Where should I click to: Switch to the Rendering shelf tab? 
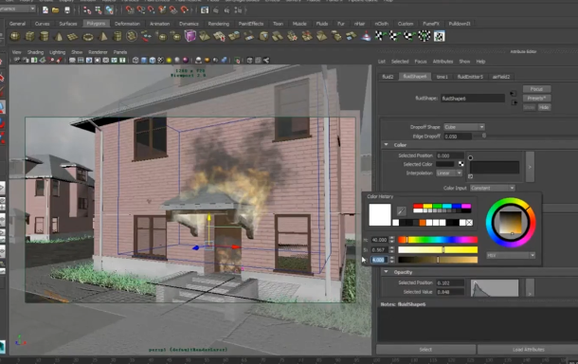point(219,24)
